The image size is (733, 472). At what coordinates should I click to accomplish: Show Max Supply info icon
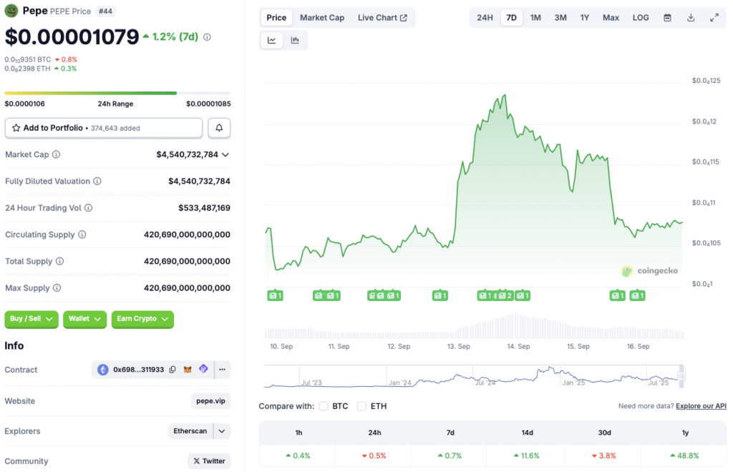[x=57, y=288]
